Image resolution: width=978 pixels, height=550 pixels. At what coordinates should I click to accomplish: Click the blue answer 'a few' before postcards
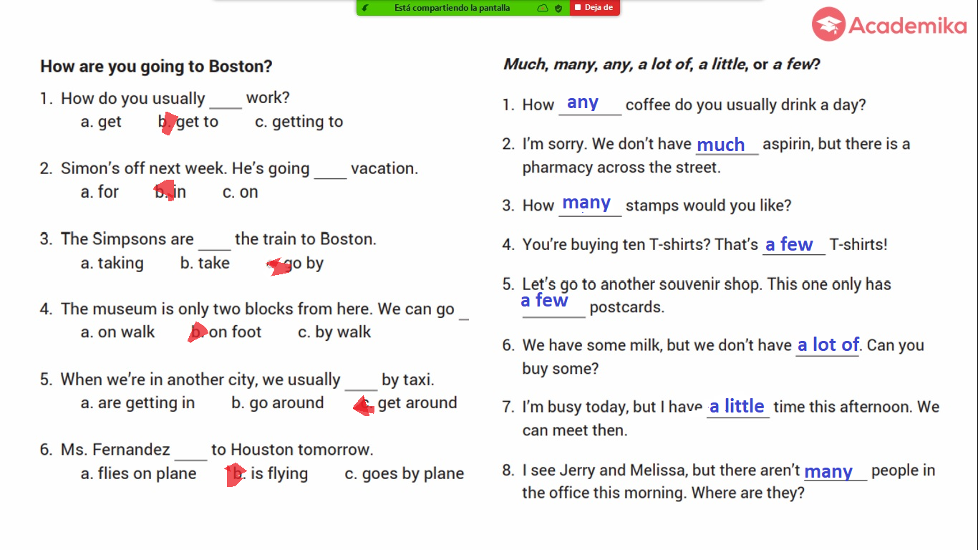point(544,301)
